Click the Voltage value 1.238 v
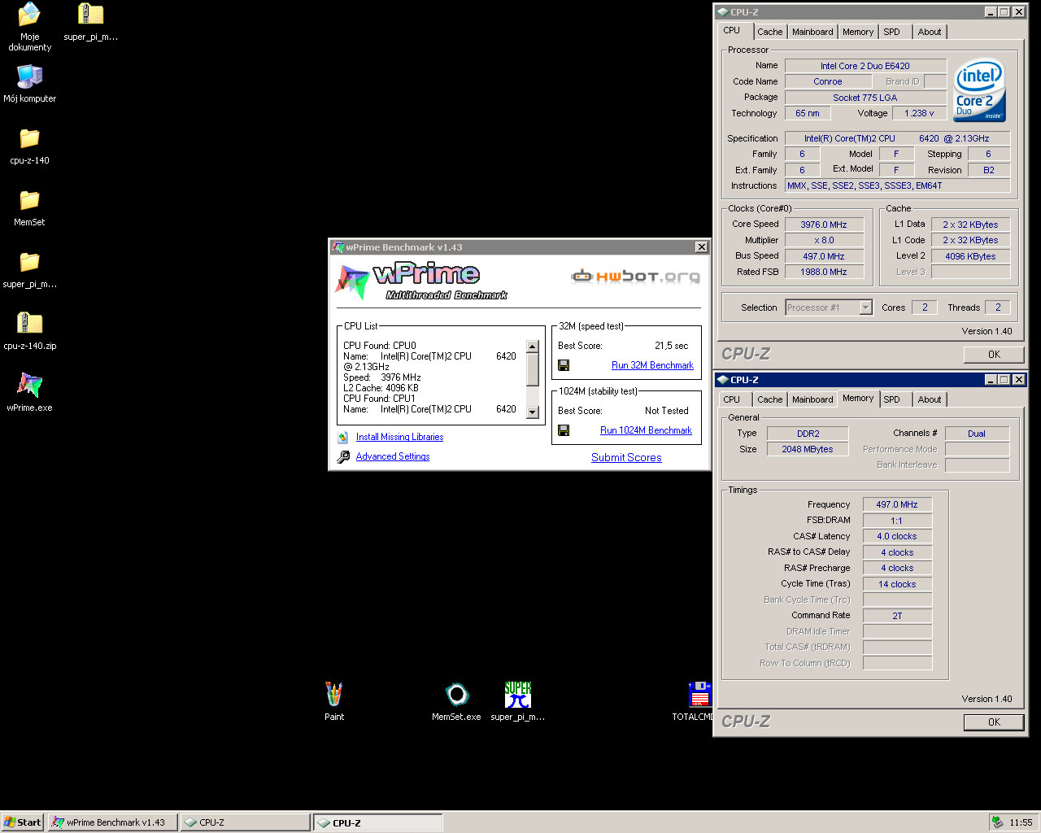The height and width of the screenshot is (833, 1041). coord(920,113)
